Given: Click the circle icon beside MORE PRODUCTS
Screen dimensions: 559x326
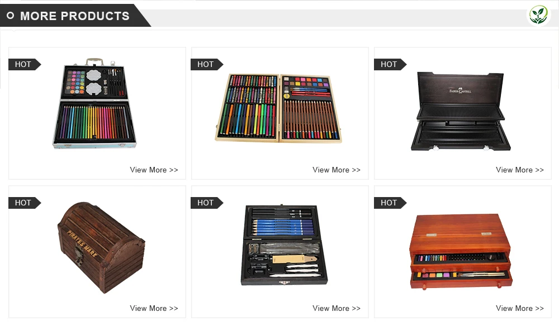Looking at the screenshot, I should click(x=10, y=16).
